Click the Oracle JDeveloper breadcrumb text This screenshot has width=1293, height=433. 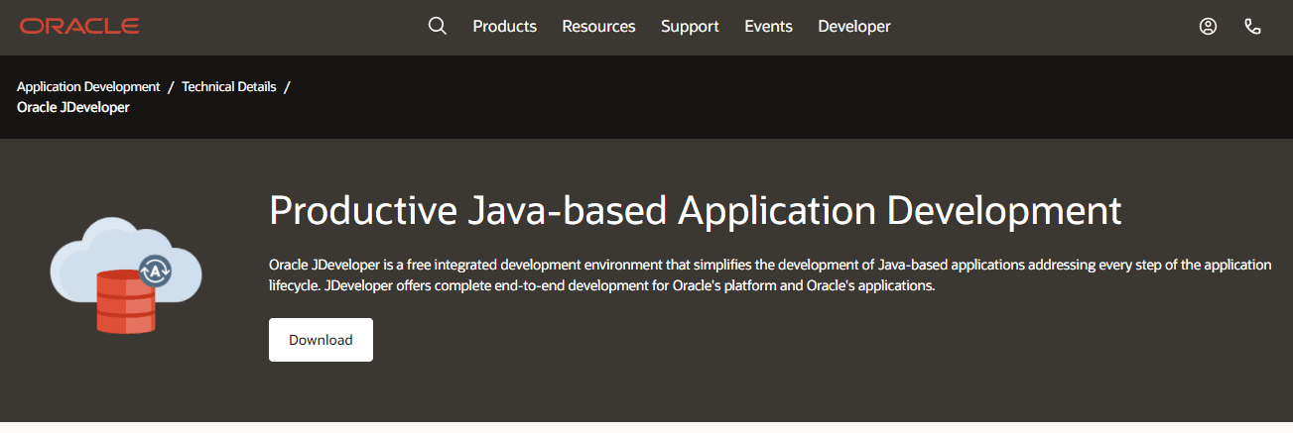coord(73,107)
